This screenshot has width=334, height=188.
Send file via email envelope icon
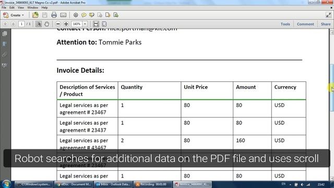[63, 15]
